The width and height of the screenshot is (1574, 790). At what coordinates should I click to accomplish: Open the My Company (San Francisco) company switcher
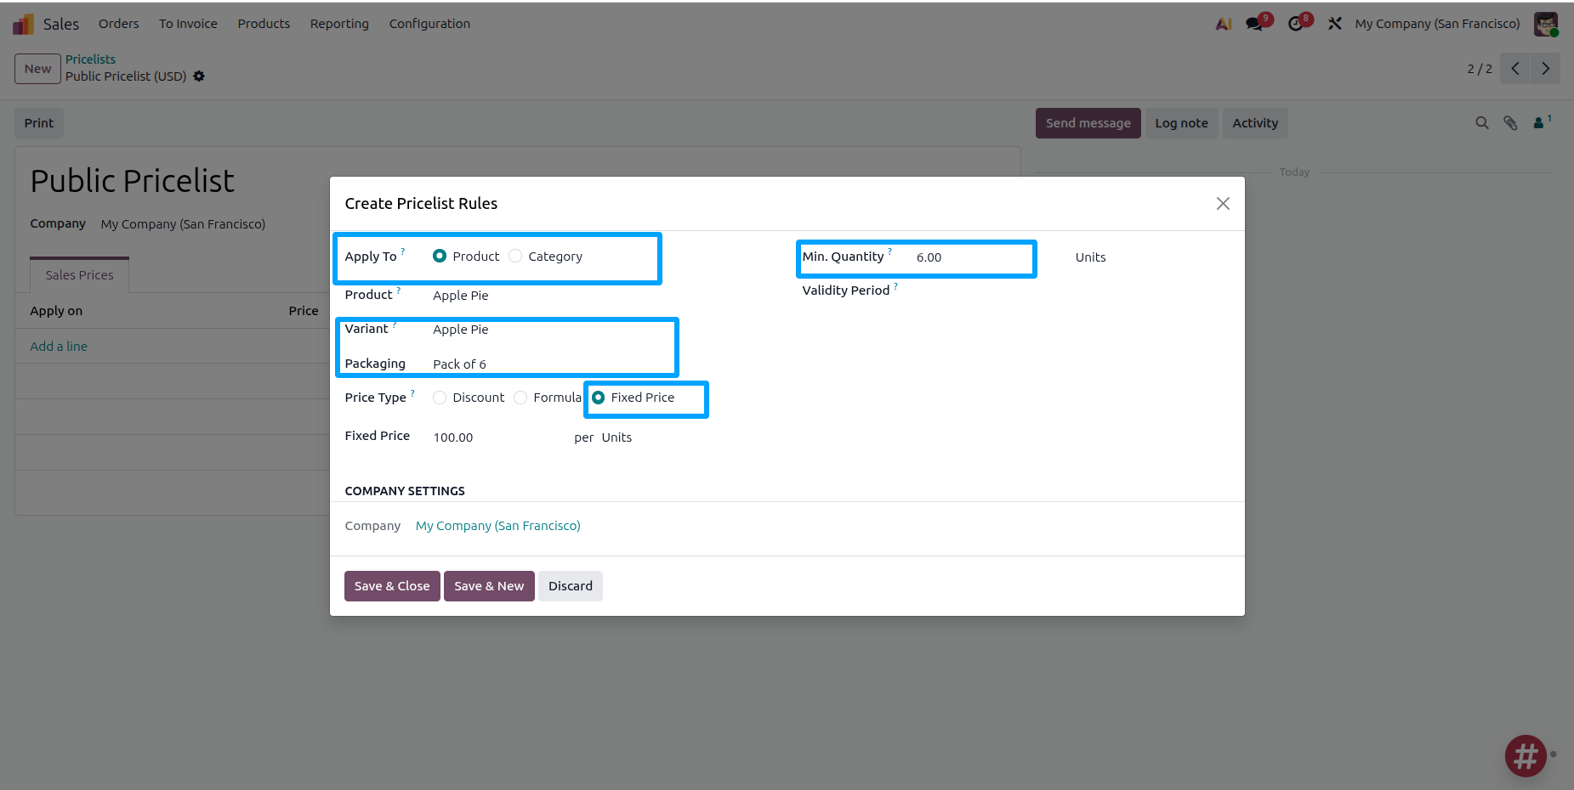click(1436, 23)
